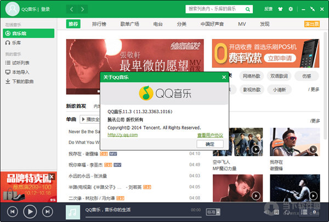
Task: Open the user avatar login icon
Action: pos(13,9)
